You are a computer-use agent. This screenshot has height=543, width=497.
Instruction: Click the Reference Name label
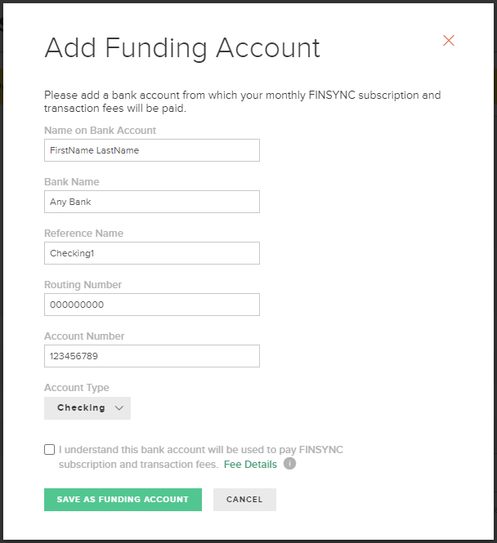click(83, 233)
